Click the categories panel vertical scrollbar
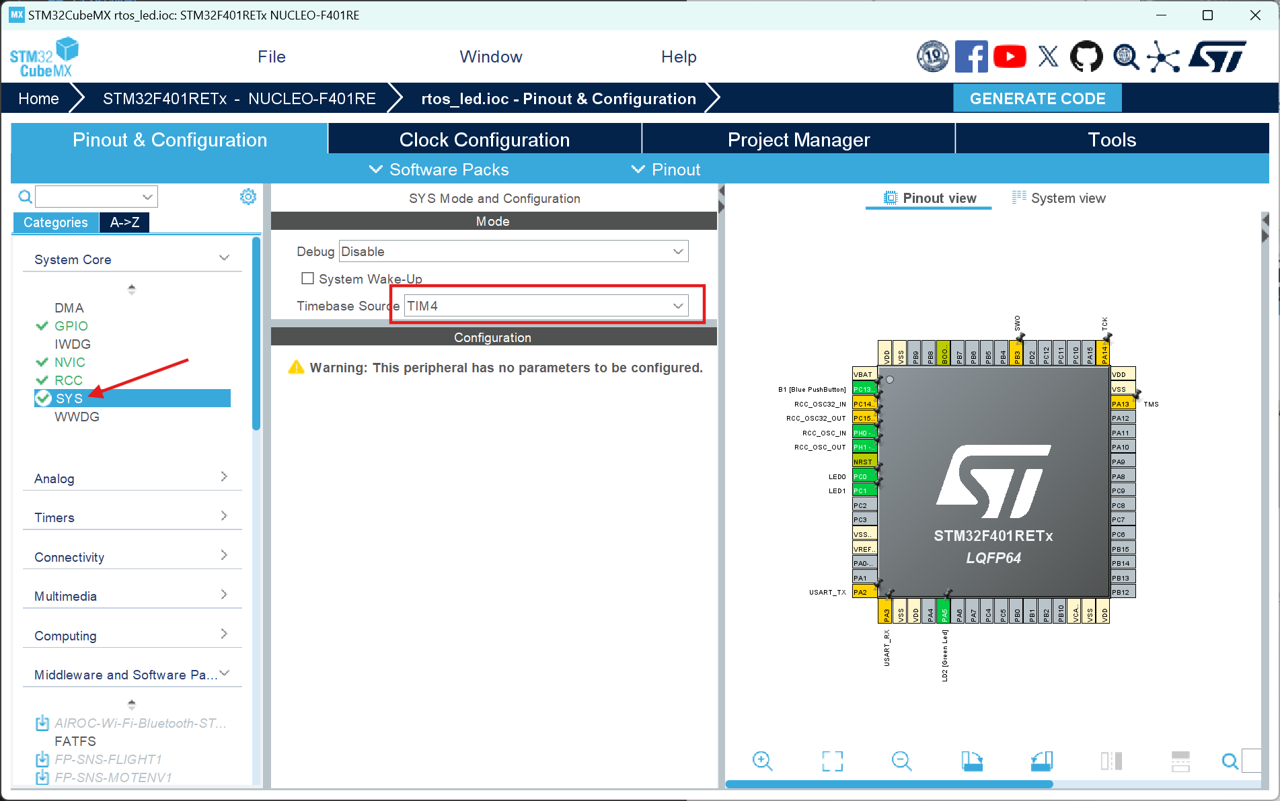Viewport: 1280px width, 801px height. pyautogui.click(x=256, y=333)
